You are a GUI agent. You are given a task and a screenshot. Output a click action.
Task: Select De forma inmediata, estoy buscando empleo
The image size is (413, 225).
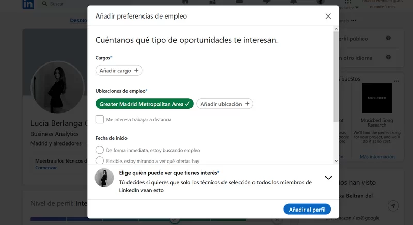click(100, 150)
